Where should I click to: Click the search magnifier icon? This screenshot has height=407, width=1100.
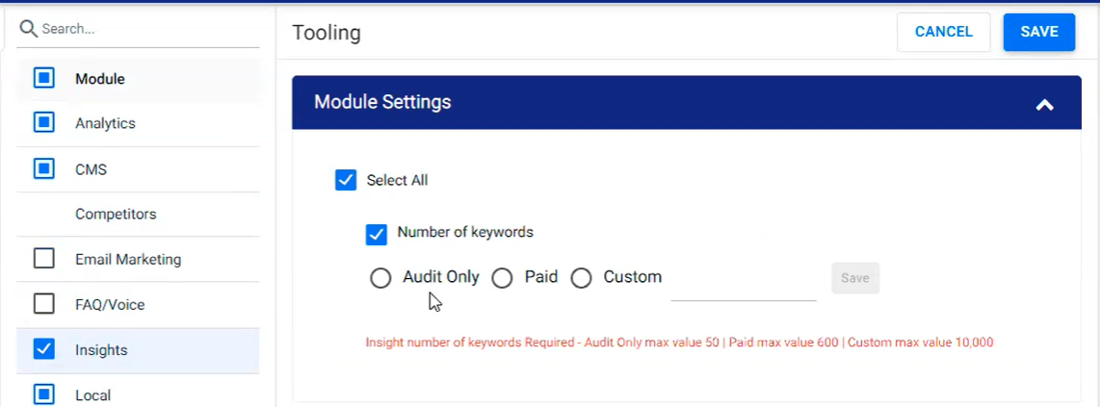pos(28,29)
